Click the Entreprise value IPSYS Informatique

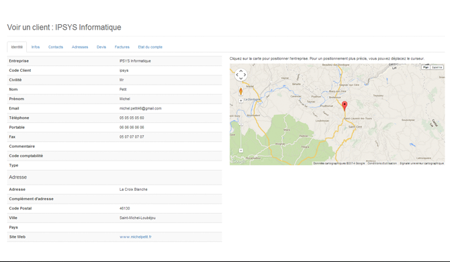(x=135, y=61)
